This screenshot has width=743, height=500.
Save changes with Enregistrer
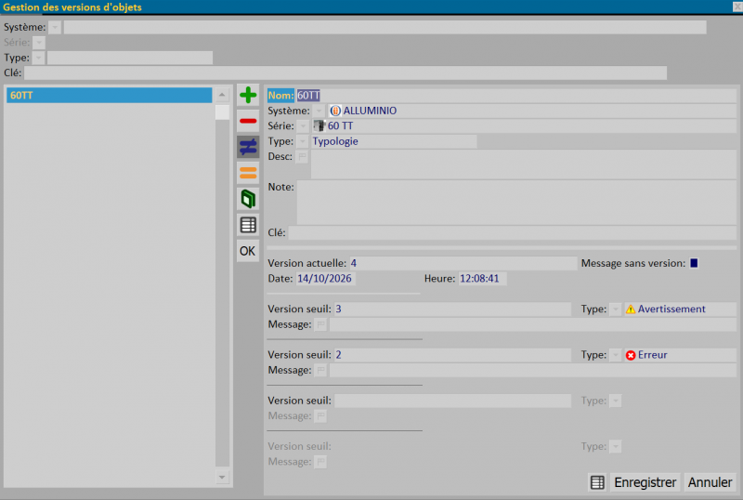tap(645, 482)
